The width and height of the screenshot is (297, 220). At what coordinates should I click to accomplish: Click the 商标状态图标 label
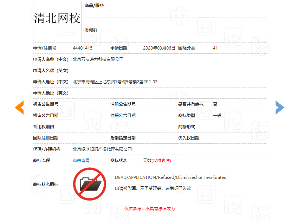pyautogui.click(x=46, y=185)
